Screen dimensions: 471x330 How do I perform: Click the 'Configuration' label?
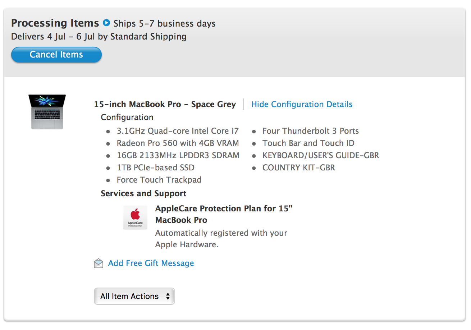click(x=127, y=117)
